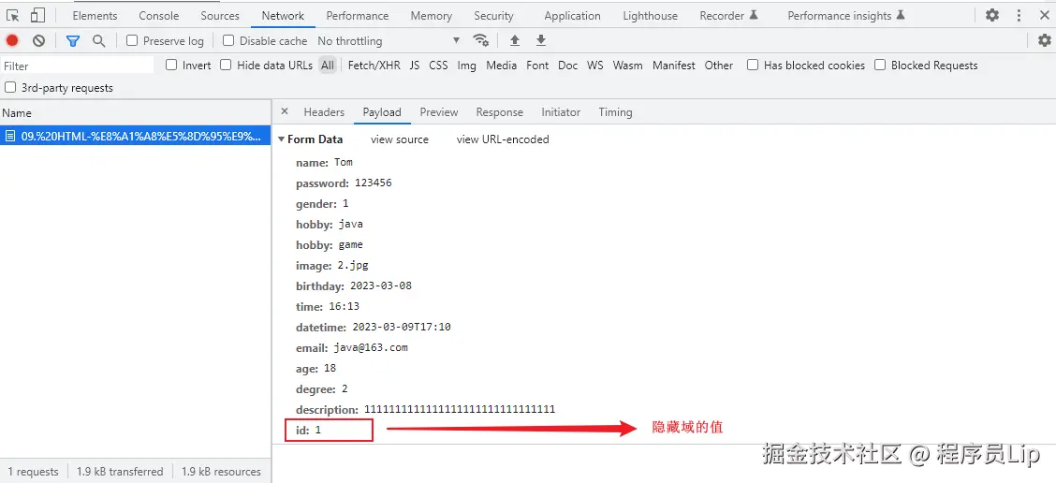
Task: Click view URL-encoded link
Action: pyautogui.click(x=503, y=139)
